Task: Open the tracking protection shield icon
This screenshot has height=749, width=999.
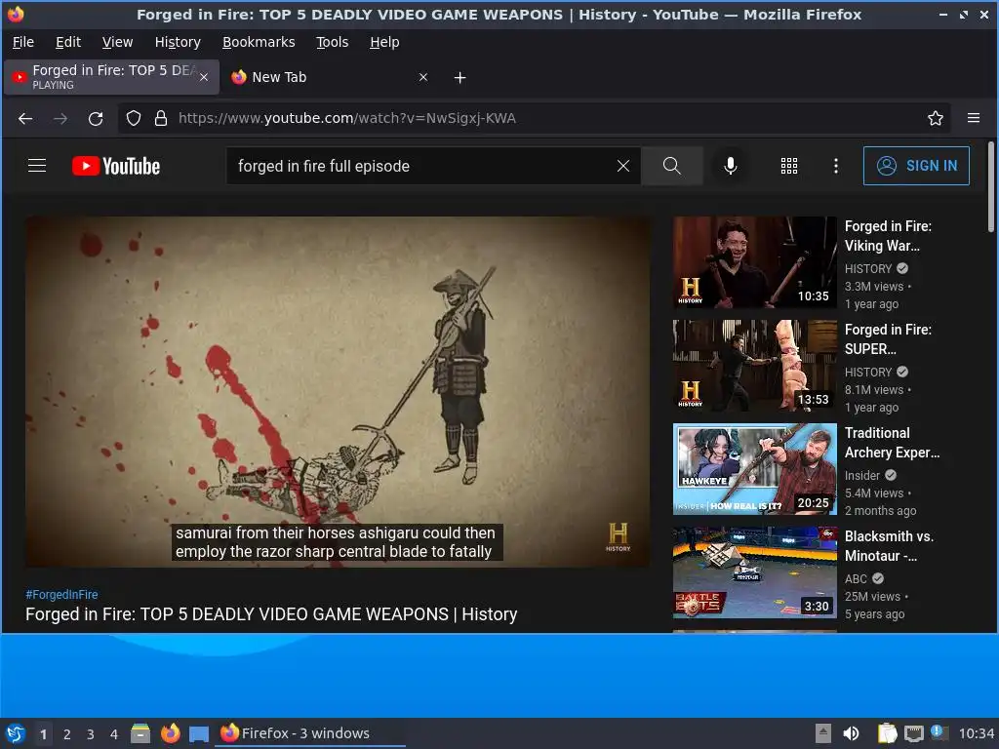Action: click(133, 118)
